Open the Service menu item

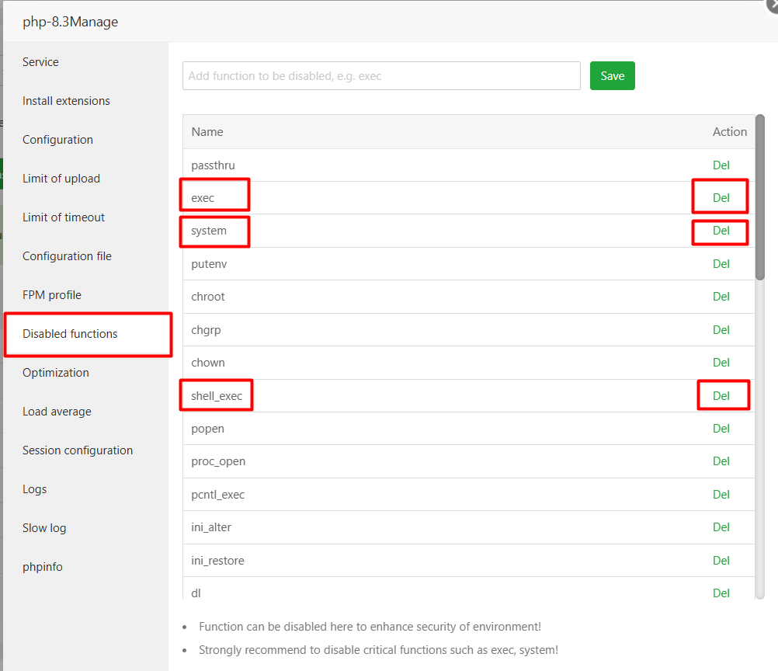[40, 62]
